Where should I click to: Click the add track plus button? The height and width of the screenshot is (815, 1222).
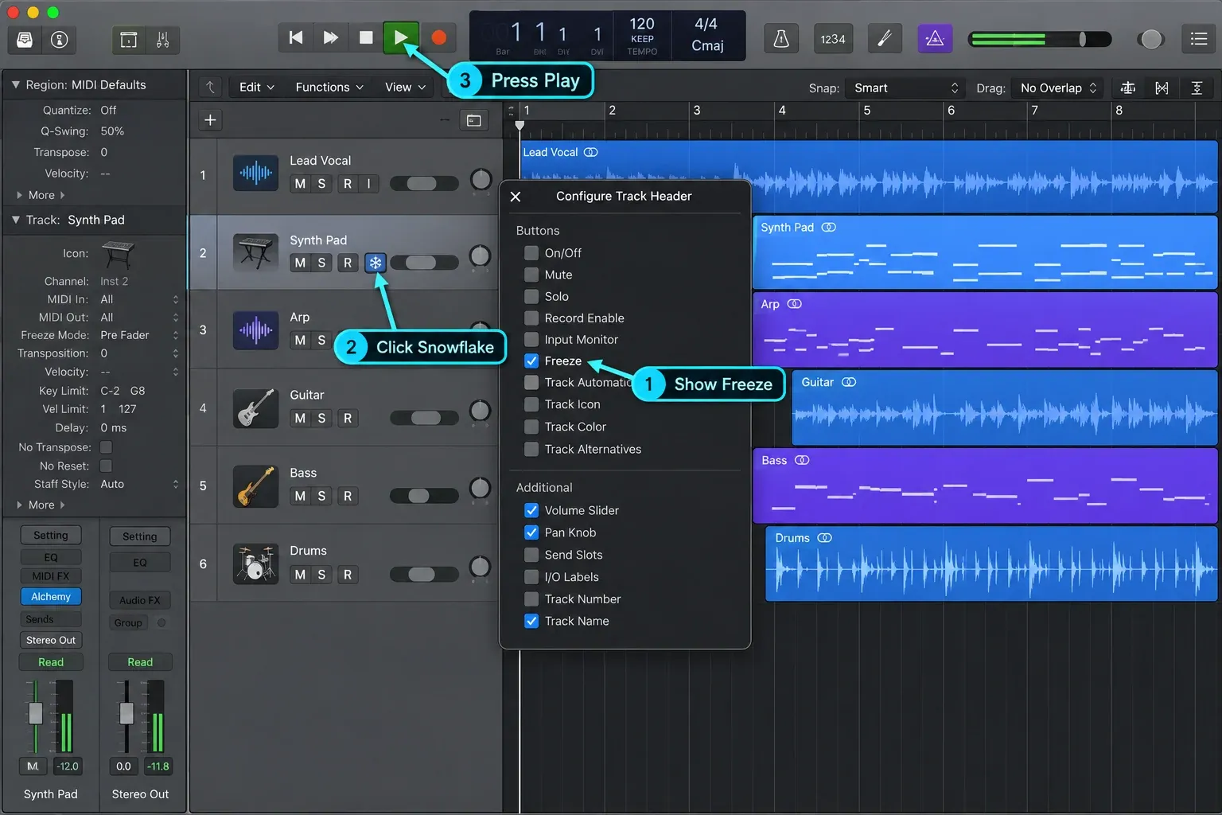pos(210,120)
